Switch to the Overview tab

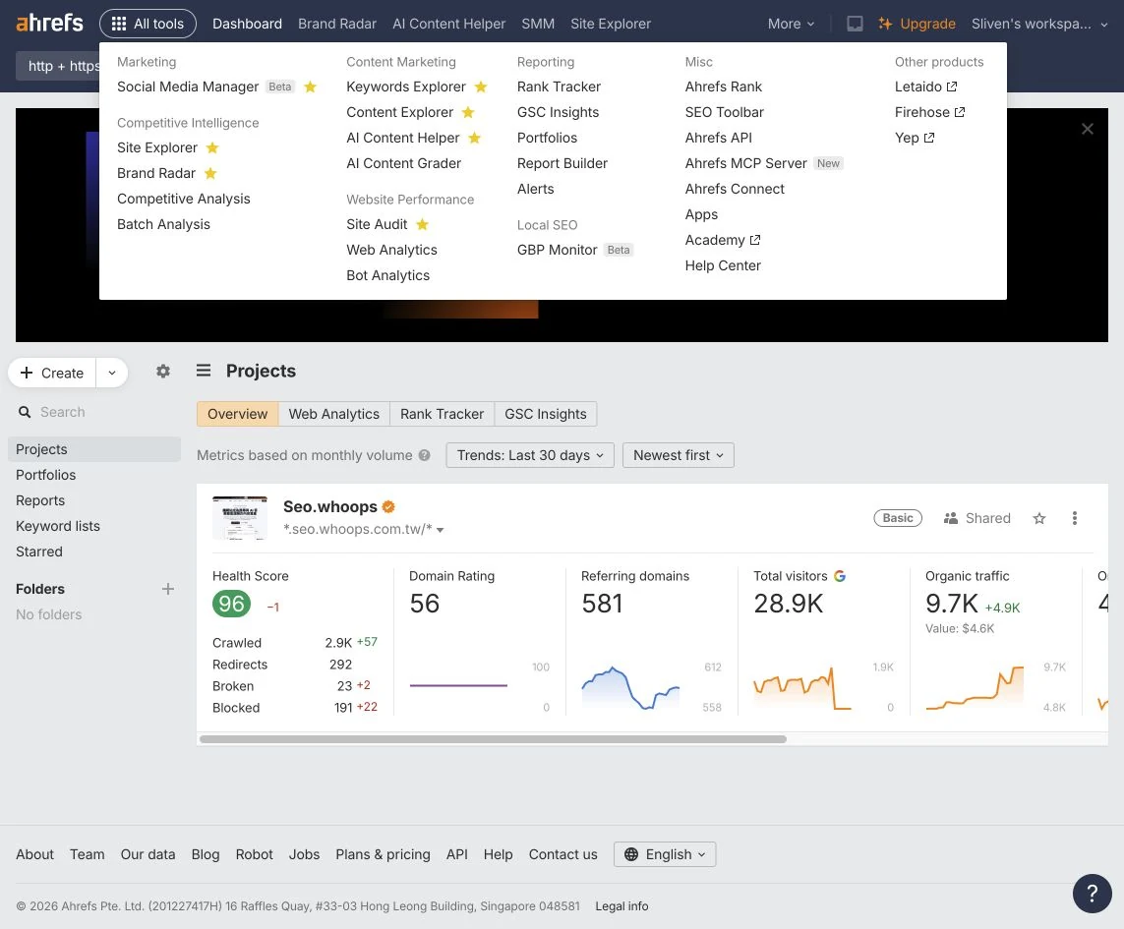click(x=237, y=414)
